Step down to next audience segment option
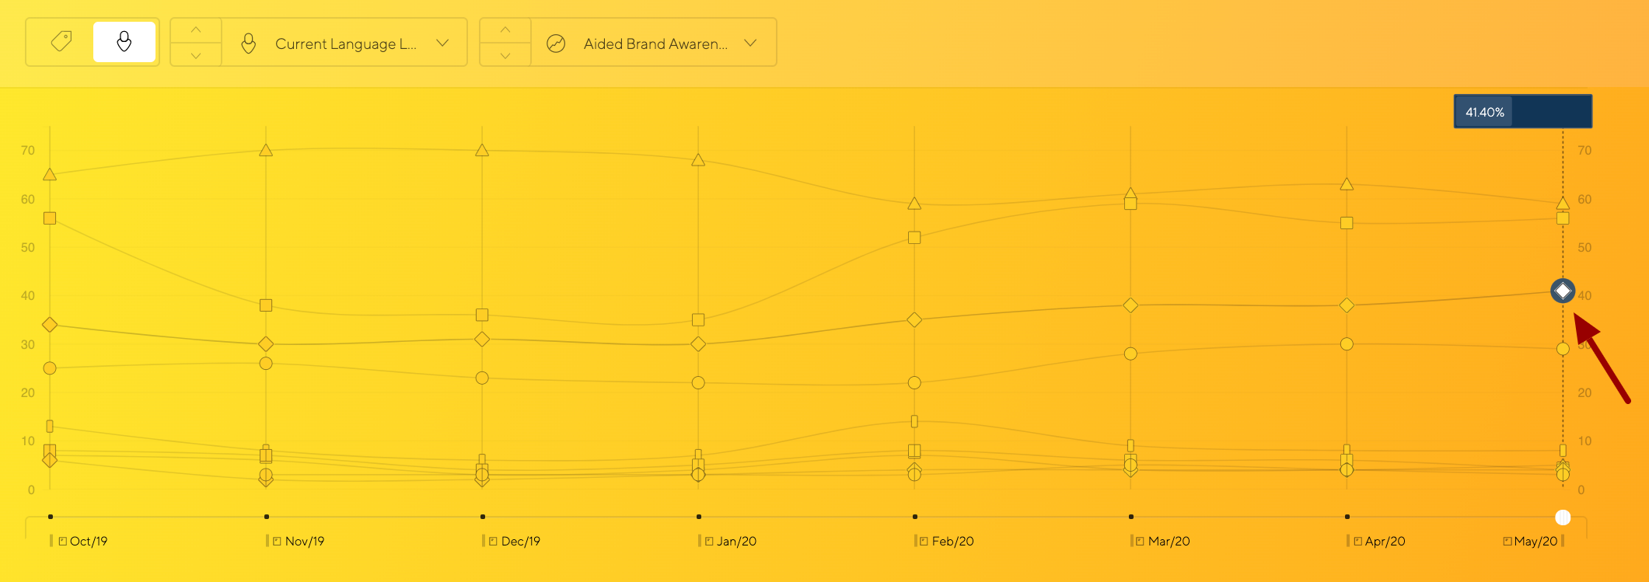The height and width of the screenshot is (582, 1649). [x=196, y=55]
